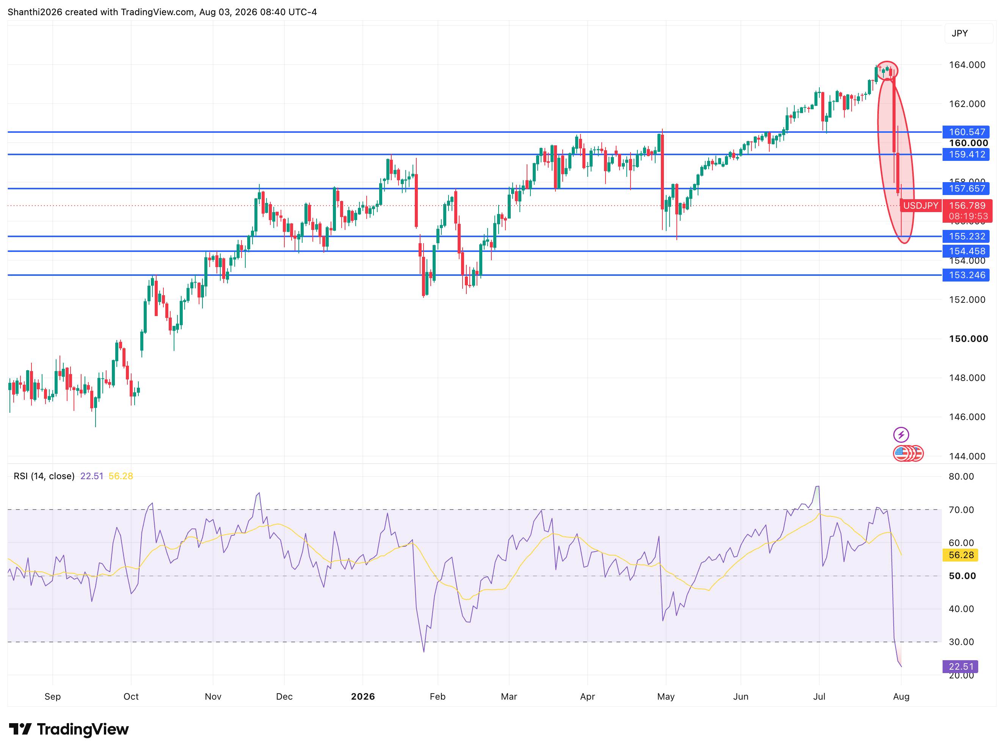
Task: Click the 159.412 price level label
Action: (966, 154)
